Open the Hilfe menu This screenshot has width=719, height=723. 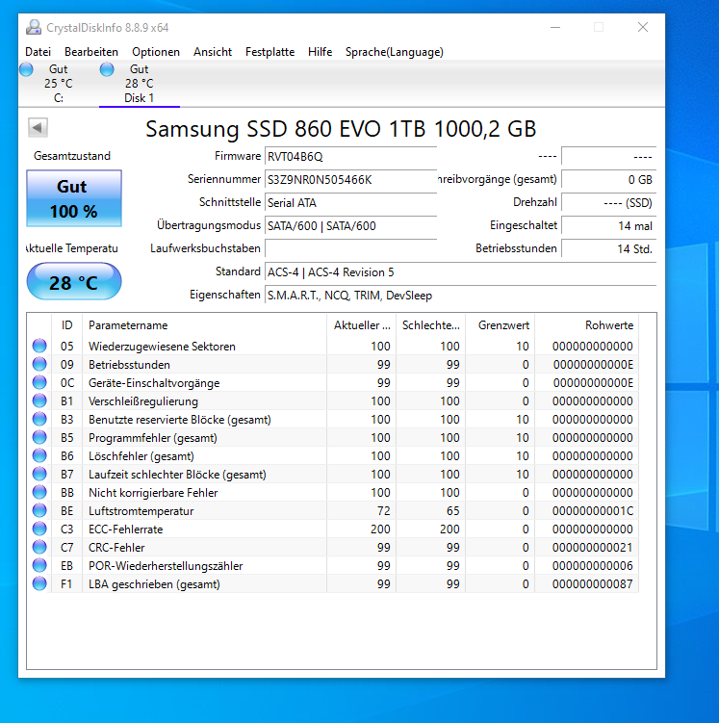coord(320,52)
